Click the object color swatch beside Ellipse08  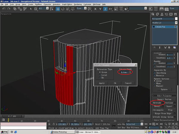pos(176,18)
